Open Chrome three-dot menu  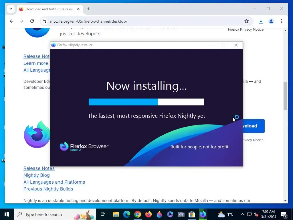coord(282,21)
